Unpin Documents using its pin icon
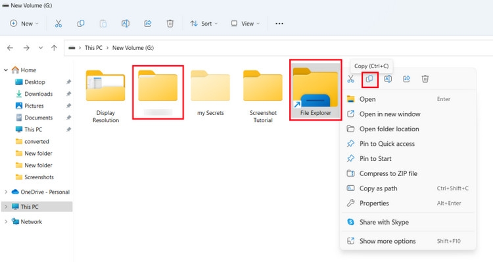The image size is (493, 262). coord(68,118)
